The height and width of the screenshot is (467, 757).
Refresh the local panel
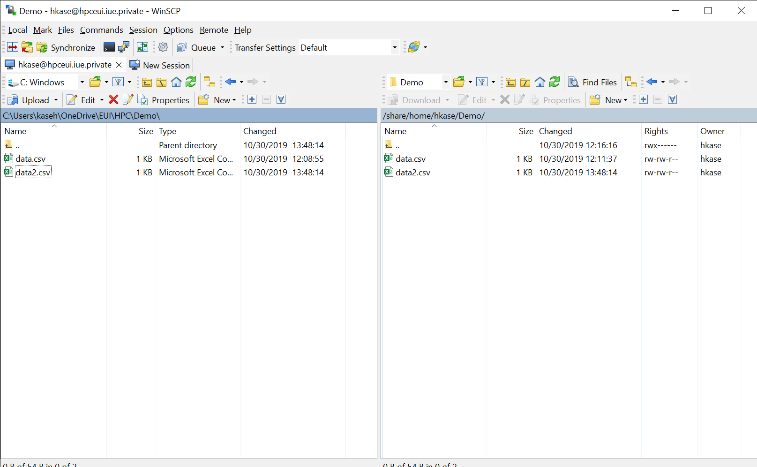(x=191, y=82)
